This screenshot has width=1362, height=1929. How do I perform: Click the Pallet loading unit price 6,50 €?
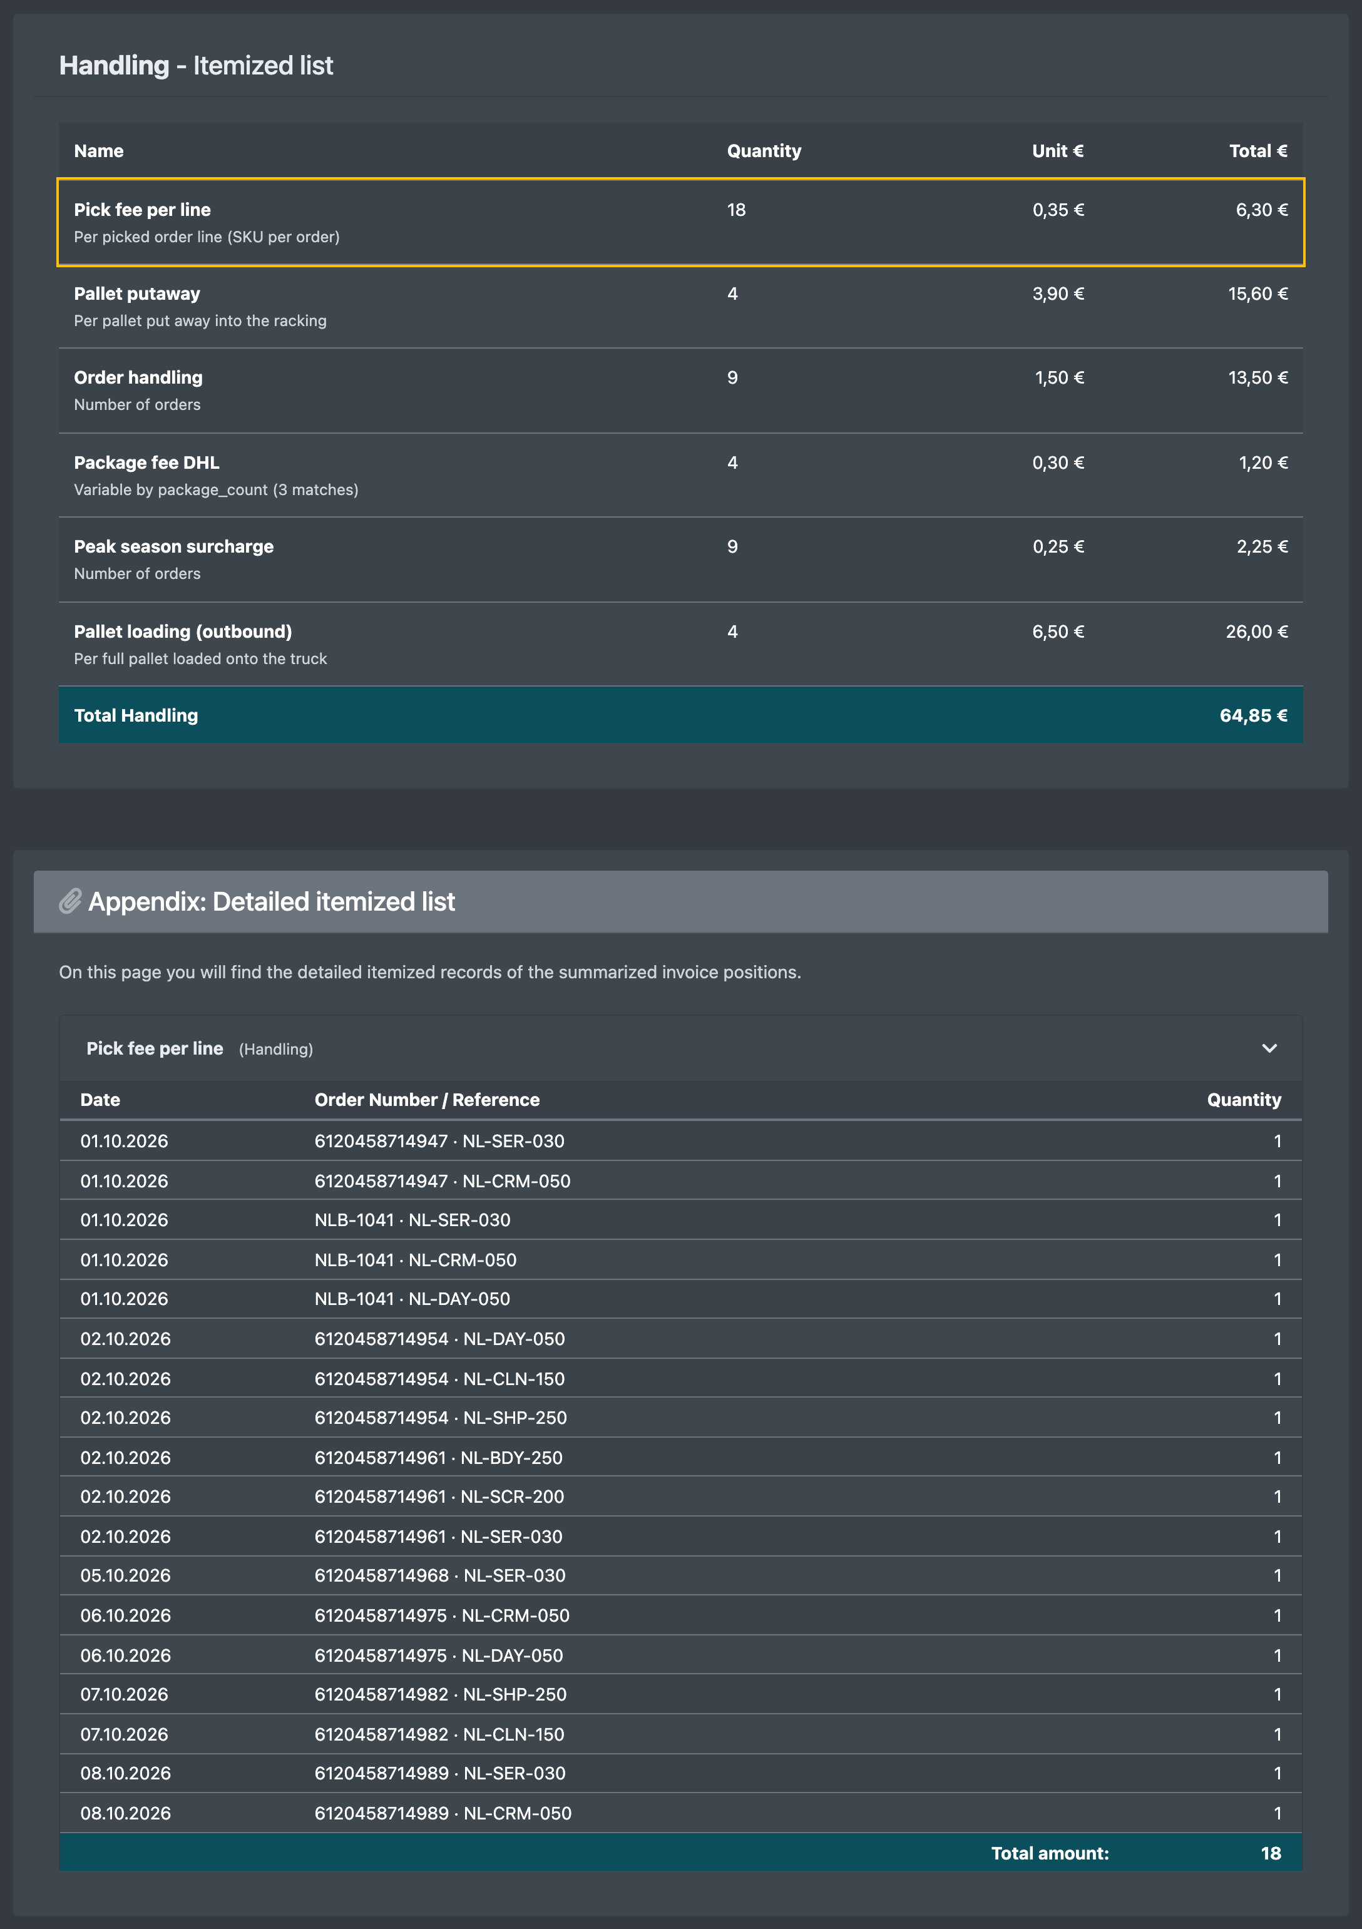[1058, 632]
